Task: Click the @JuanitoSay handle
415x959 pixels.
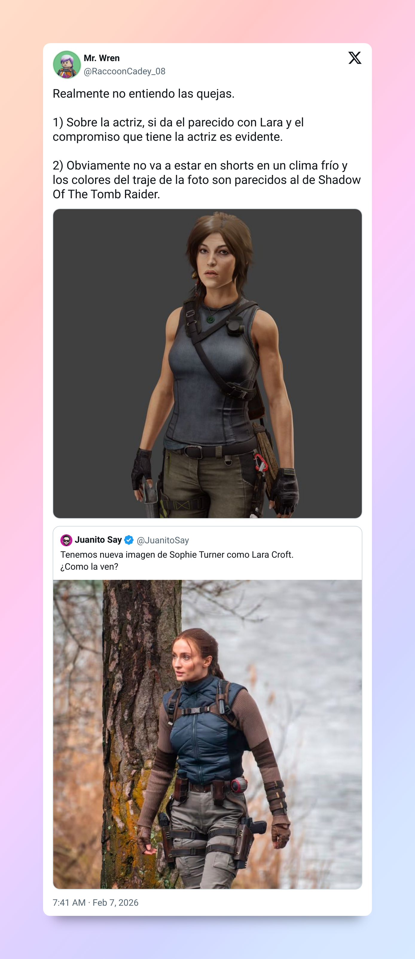Action: (163, 540)
